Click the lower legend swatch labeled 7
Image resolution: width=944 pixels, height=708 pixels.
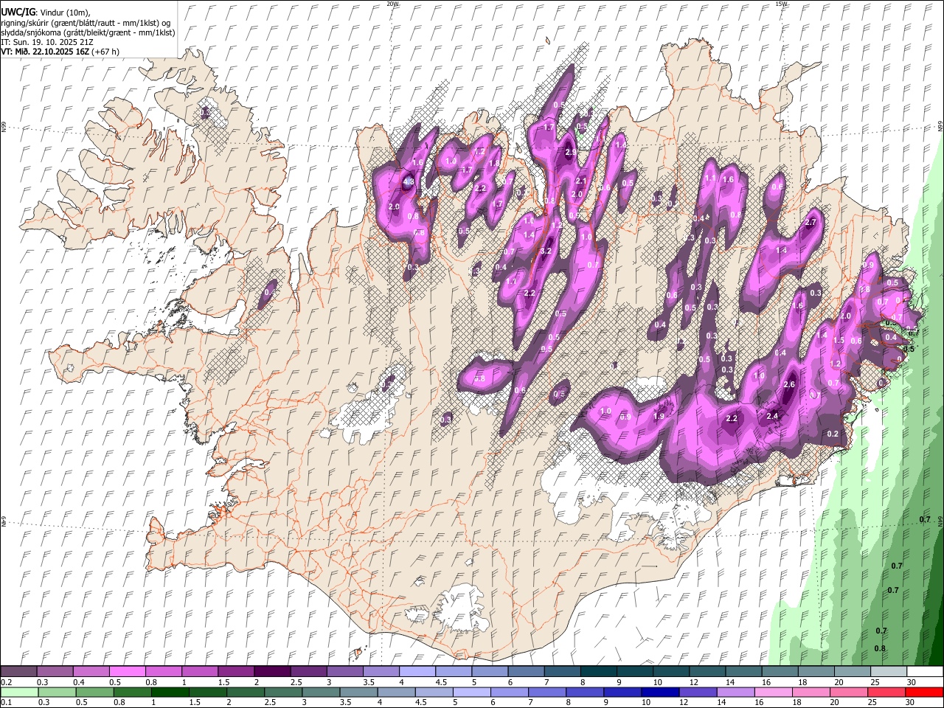coord(546,693)
